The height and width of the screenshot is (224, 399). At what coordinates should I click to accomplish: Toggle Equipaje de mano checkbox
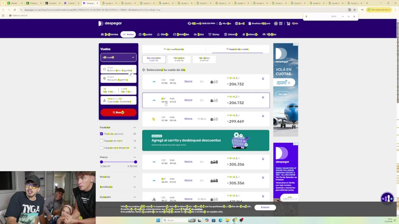click(101, 141)
